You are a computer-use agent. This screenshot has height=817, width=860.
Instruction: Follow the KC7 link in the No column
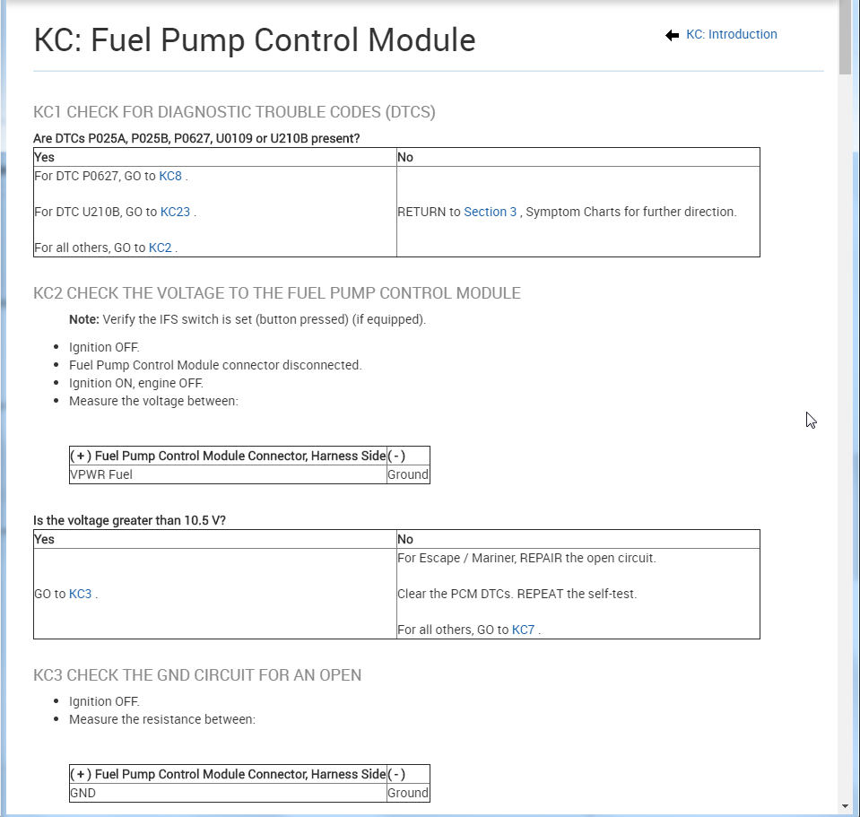[523, 630]
